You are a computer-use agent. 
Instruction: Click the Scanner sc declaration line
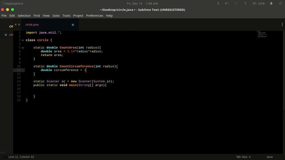coord(73,81)
